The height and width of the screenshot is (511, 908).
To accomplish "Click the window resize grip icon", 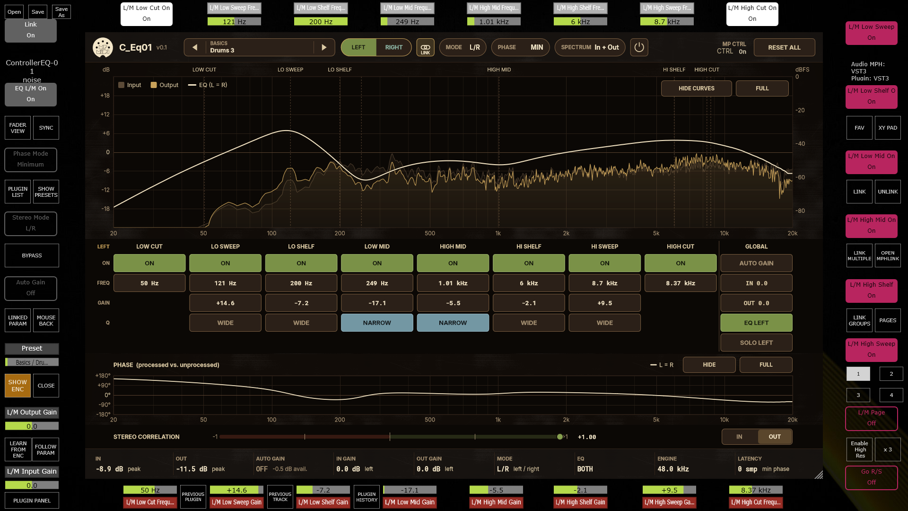I will (x=819, y=475).
